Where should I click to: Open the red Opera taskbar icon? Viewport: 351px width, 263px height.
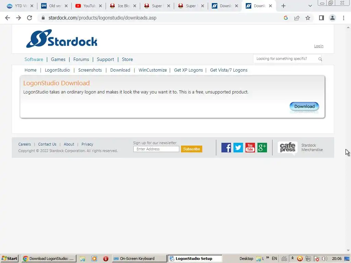point(106,259)
